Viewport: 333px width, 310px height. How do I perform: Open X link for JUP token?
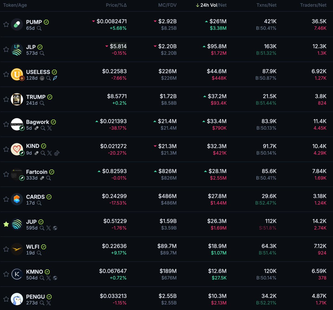pyautogui.click(x=49, y=228)
